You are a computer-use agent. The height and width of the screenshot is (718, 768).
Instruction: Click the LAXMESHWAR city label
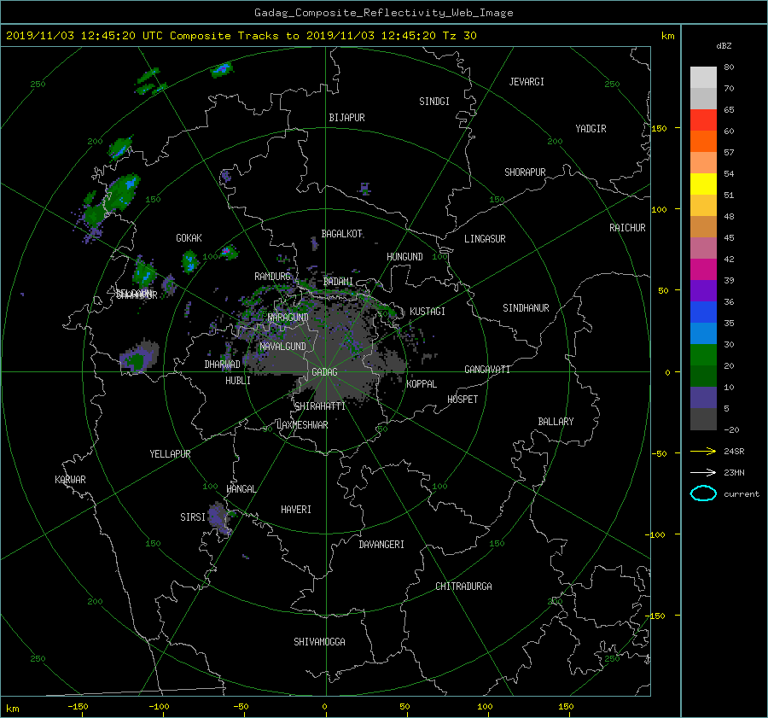pos(302,425)
